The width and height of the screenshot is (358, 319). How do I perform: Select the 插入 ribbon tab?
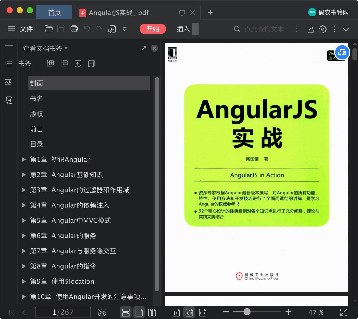click(183, 29)
